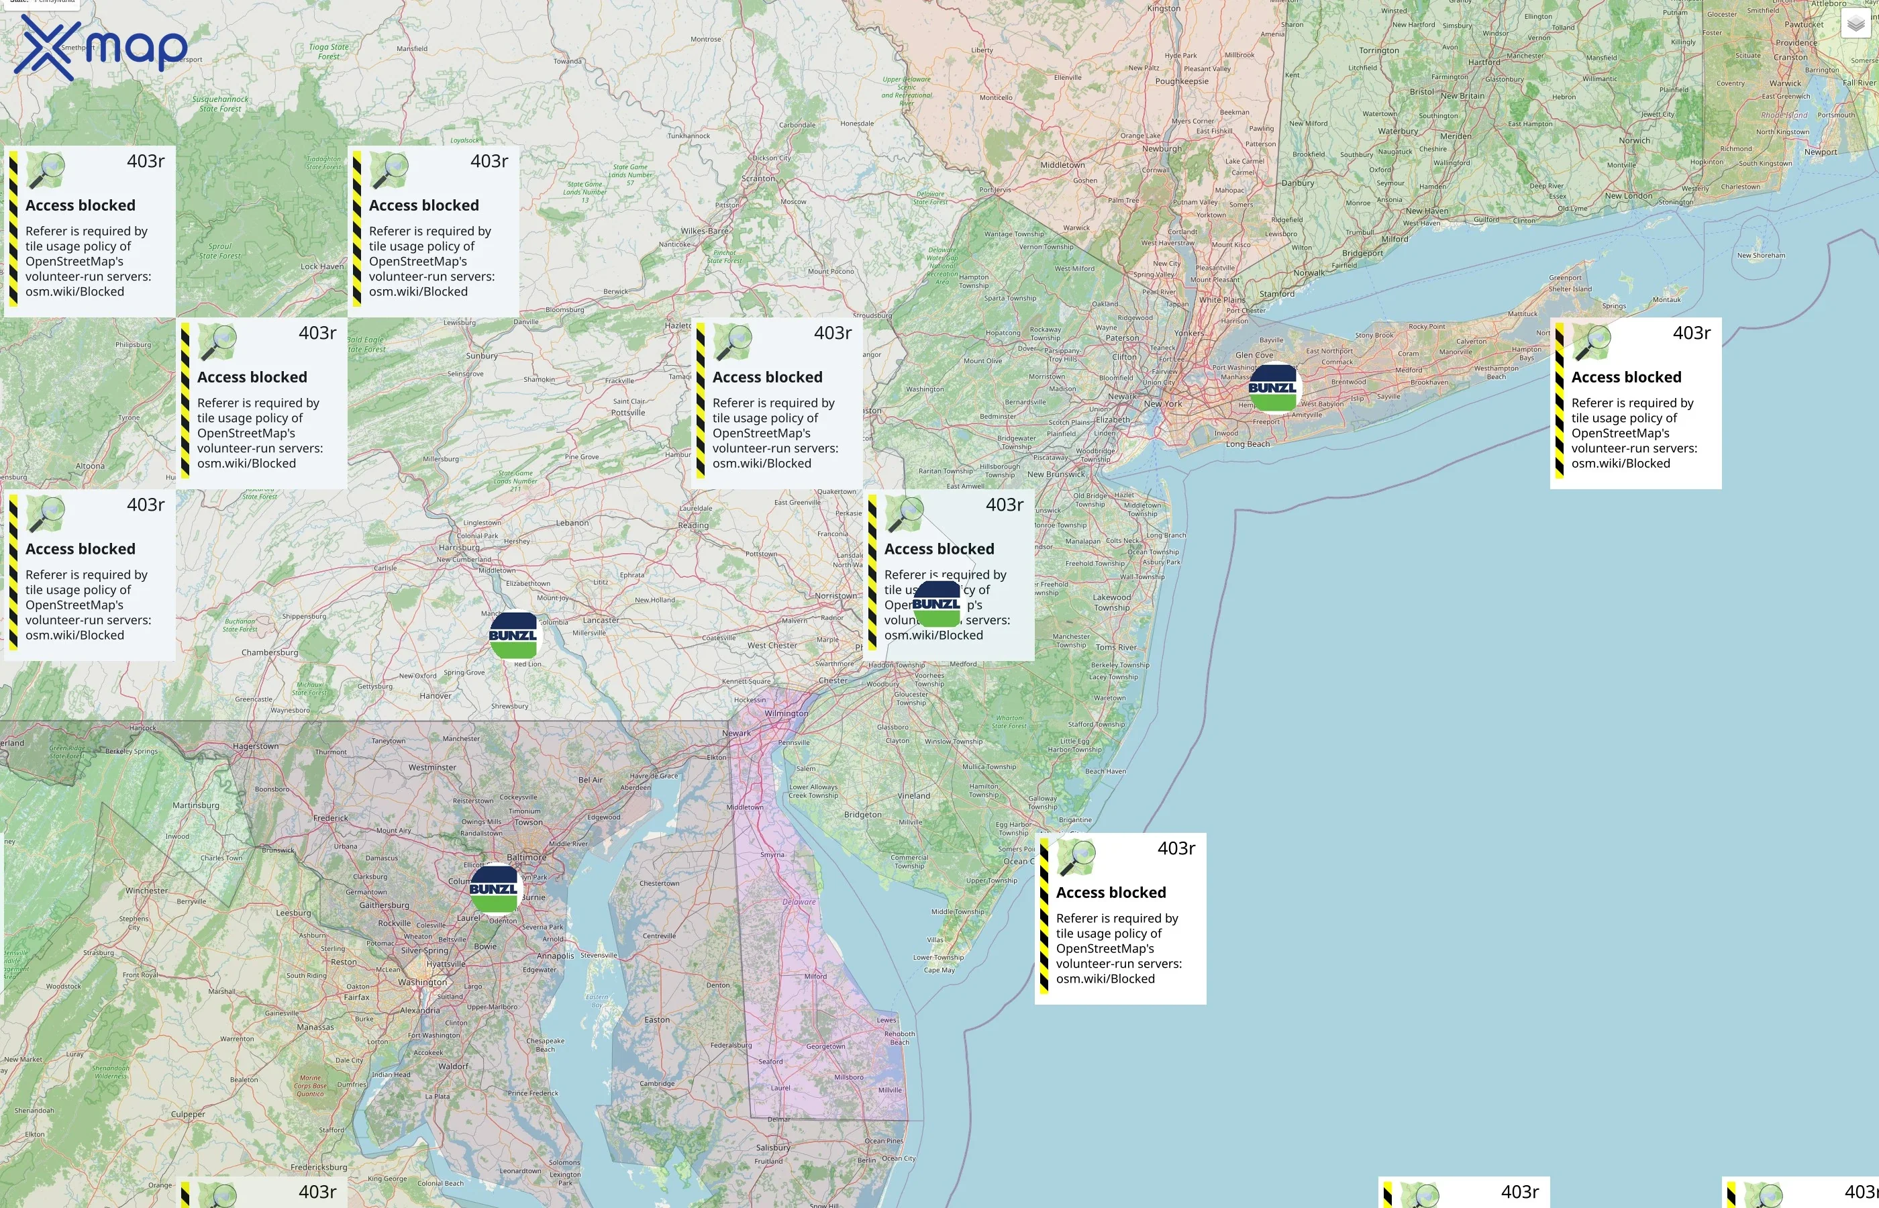Click the Reading label

(x=693, y=525)
